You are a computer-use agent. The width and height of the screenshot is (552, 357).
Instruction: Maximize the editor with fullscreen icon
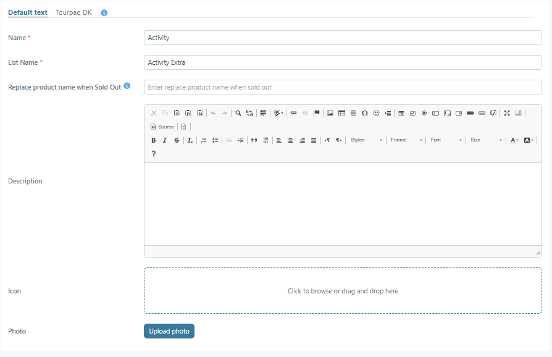pyautogui.click(x=507, y=113)
